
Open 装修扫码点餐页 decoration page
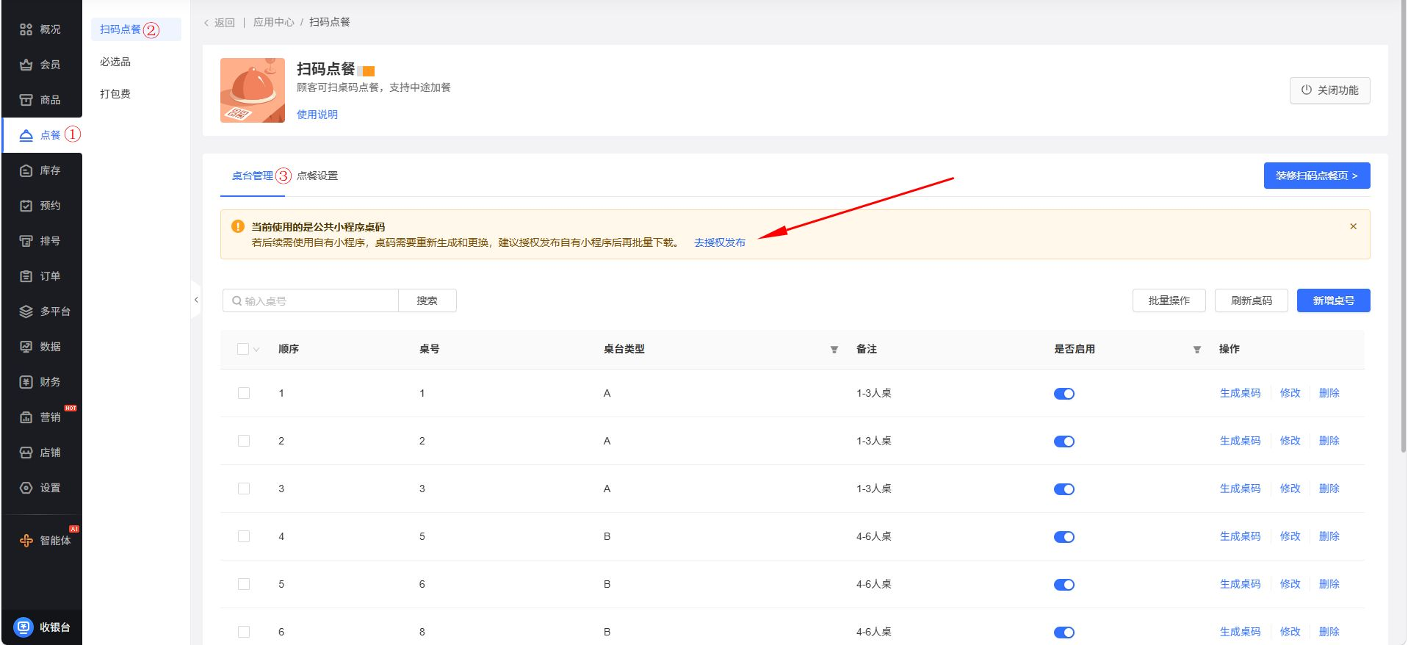[x=1317, y=176]
